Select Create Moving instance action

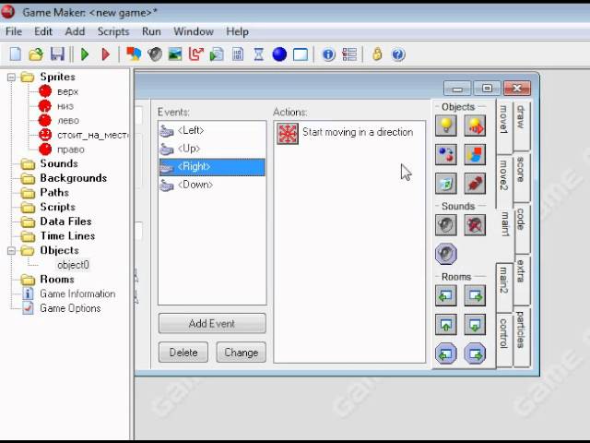[x=475, y=126]
